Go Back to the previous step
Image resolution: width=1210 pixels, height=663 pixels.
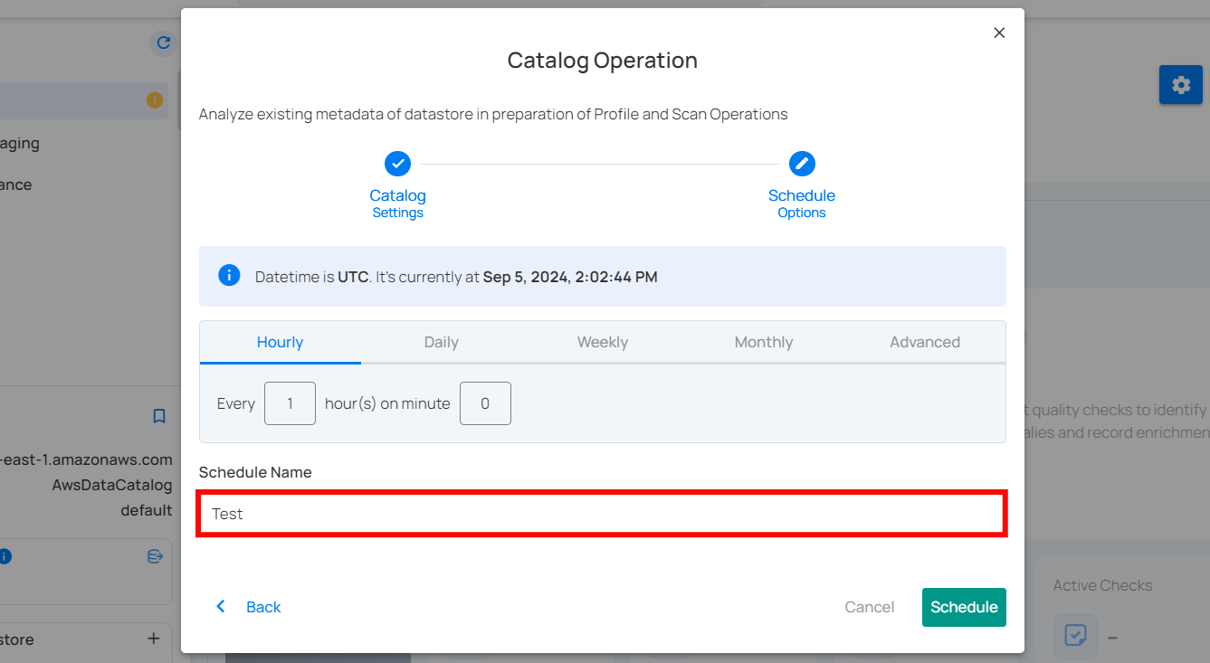247,607
